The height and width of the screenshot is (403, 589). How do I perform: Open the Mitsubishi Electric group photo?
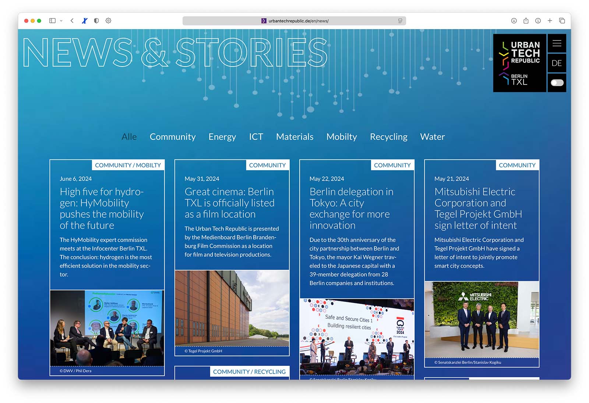[482, 320]
